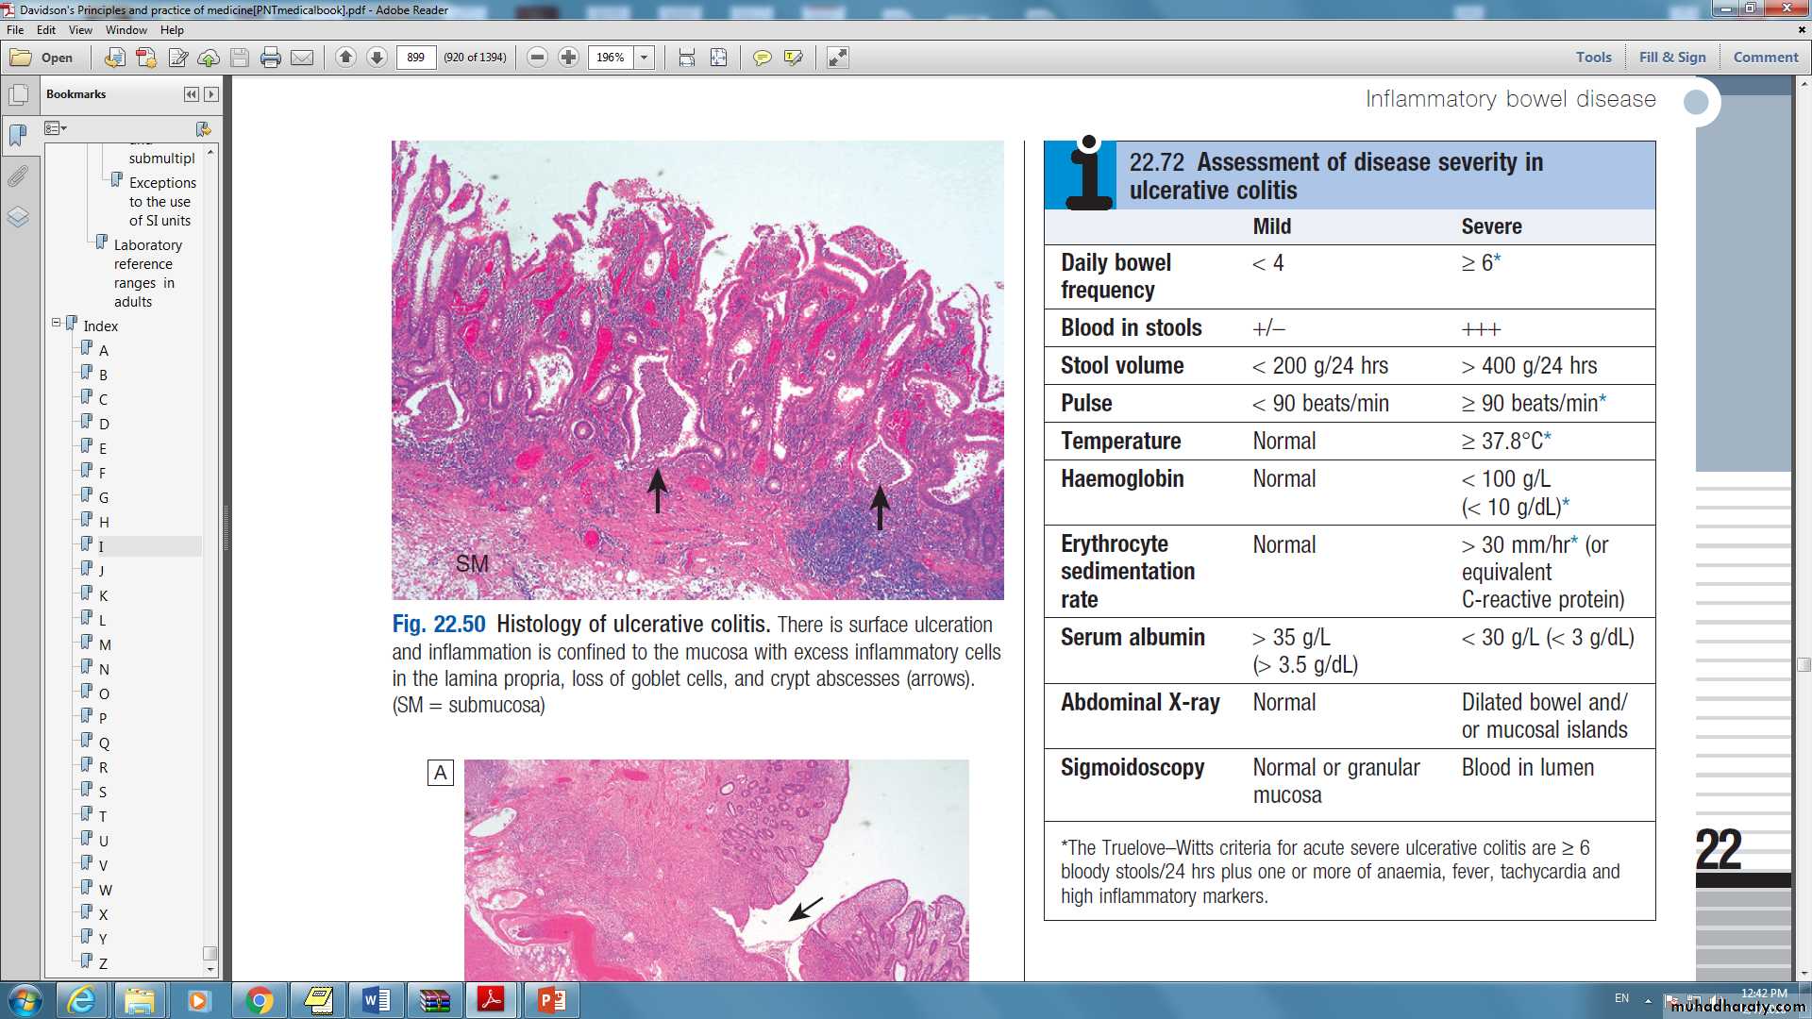The height and width of the screenshot is (1019, 1812).
Task: Select bookmark letter M in Index
Action: 105,644
